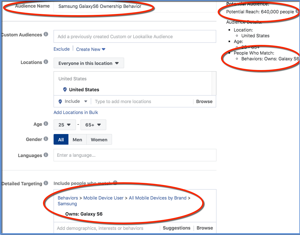This screenshot has width=300, height=235.
Task: Select Women gender option
Action: (x=99, y=139)
